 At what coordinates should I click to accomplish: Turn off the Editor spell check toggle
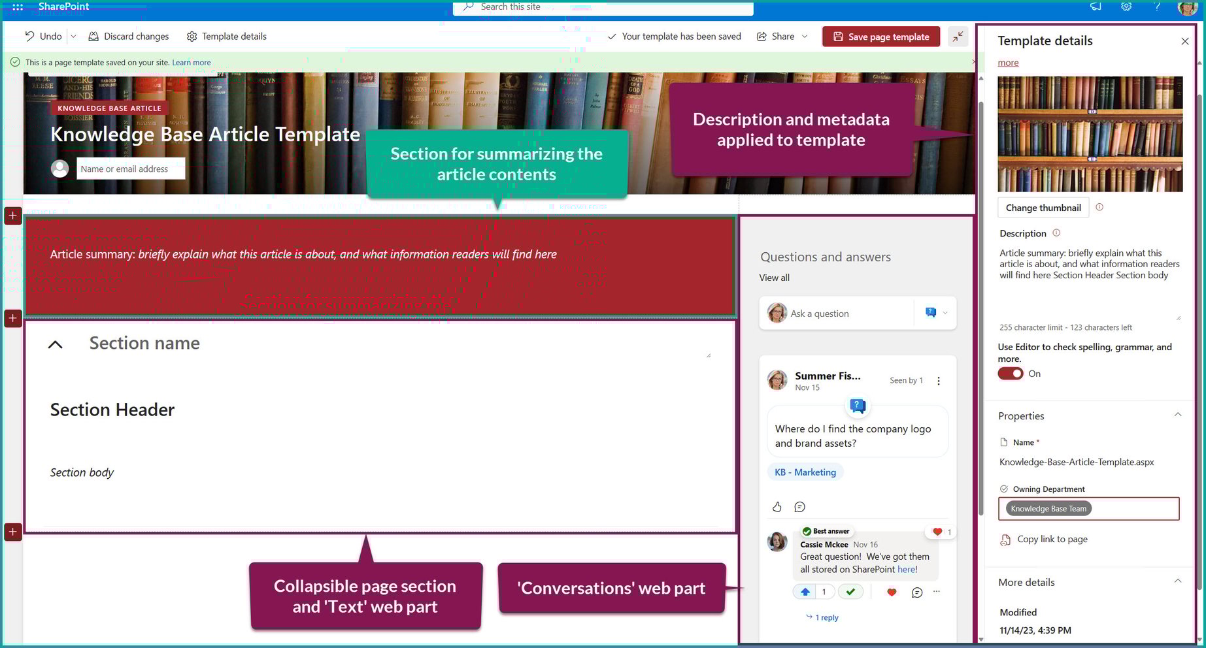1010,373
